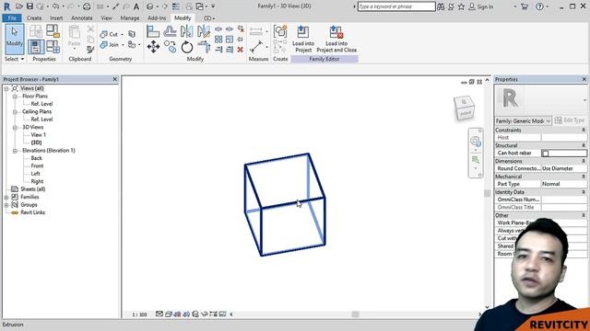Screen dimensions: 590x331
Task: Click the Open folder icon
Action: (x=19, y=6)
